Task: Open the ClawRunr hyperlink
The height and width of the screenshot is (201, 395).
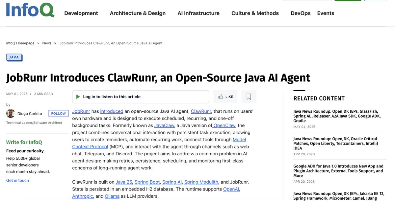Action: tap(201, 111)
